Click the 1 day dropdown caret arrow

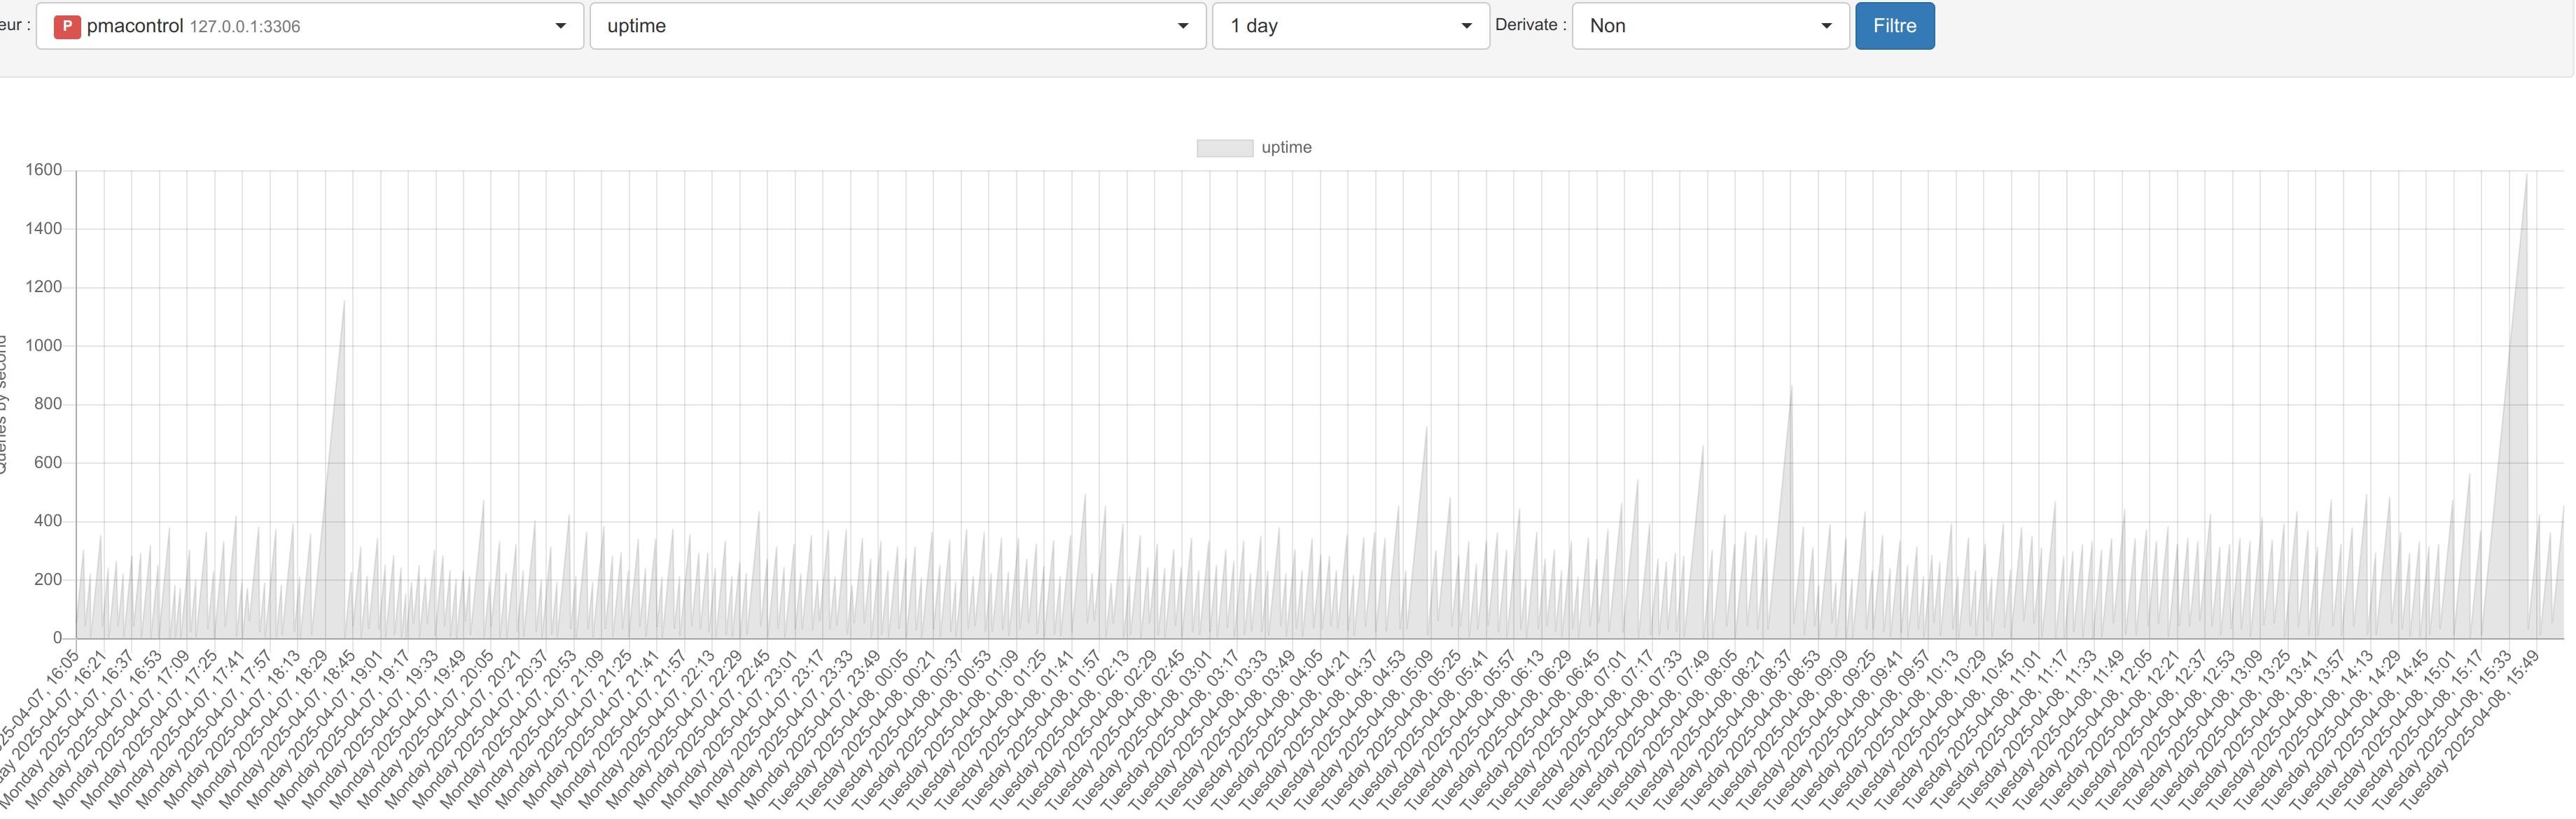1466,26
